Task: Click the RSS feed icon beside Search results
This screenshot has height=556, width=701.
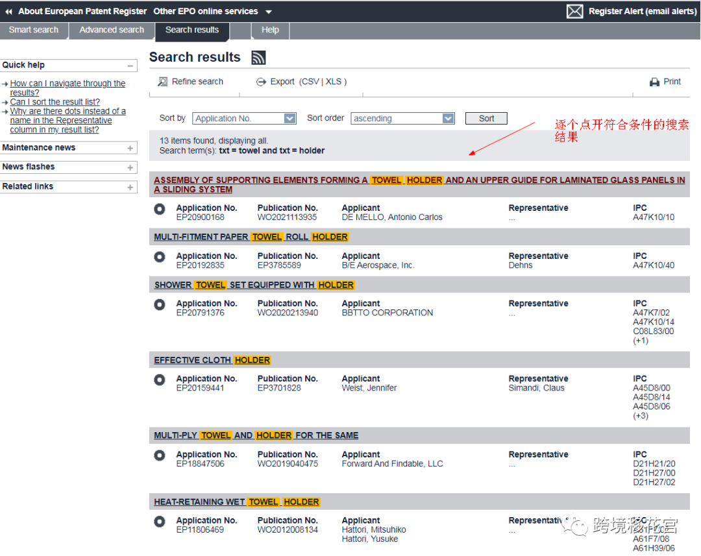Action: [258, 58]
